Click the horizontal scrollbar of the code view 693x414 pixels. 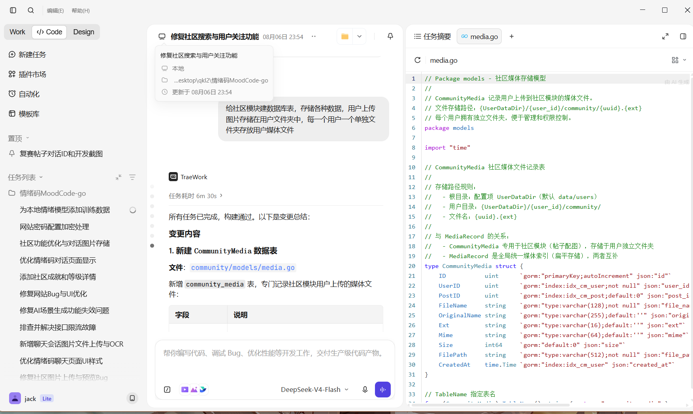point(490,405)
